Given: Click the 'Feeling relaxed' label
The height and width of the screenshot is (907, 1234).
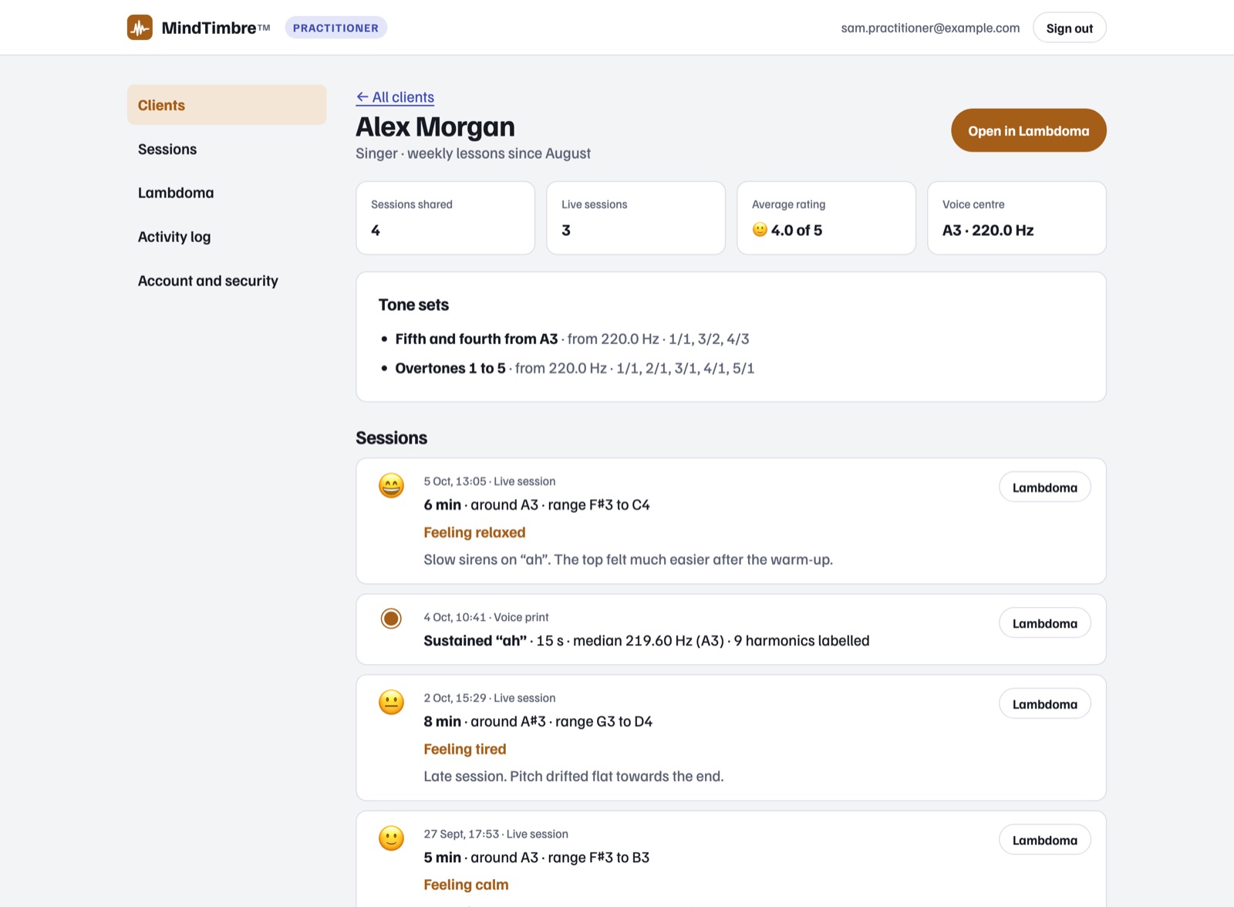Looking at the screenshot, I should (x=474, y=532).
